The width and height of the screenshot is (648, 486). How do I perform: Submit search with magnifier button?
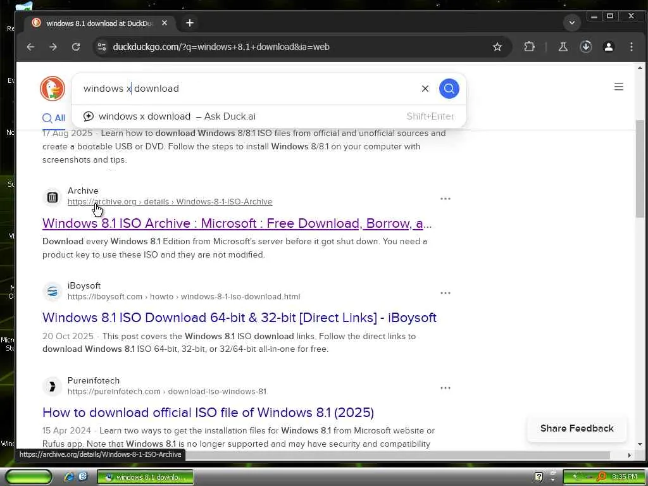pos(449,89)
